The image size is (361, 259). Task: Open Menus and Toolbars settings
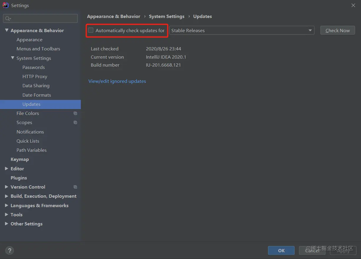point(38,49)
